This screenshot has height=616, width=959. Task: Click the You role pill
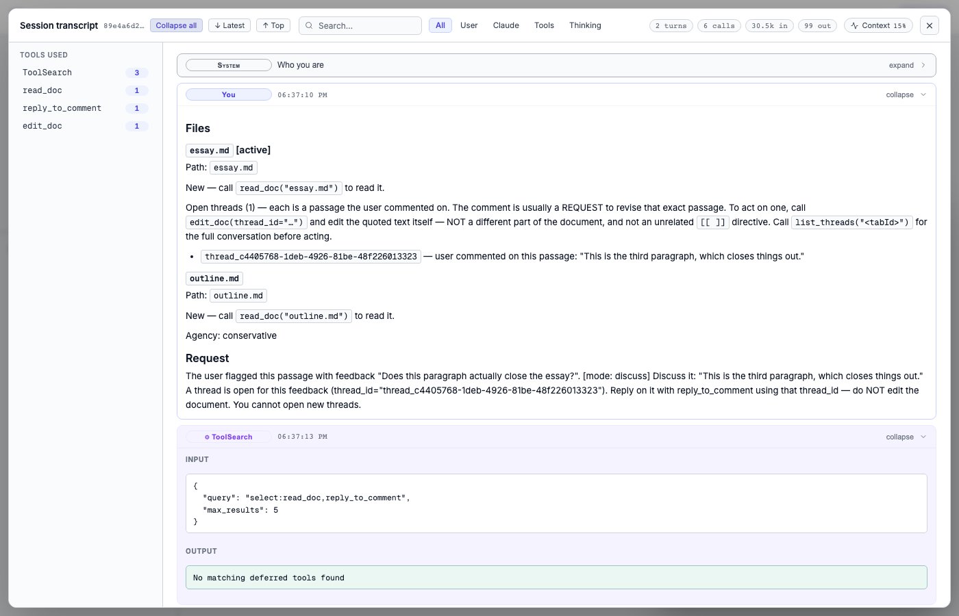coord(229,95)
